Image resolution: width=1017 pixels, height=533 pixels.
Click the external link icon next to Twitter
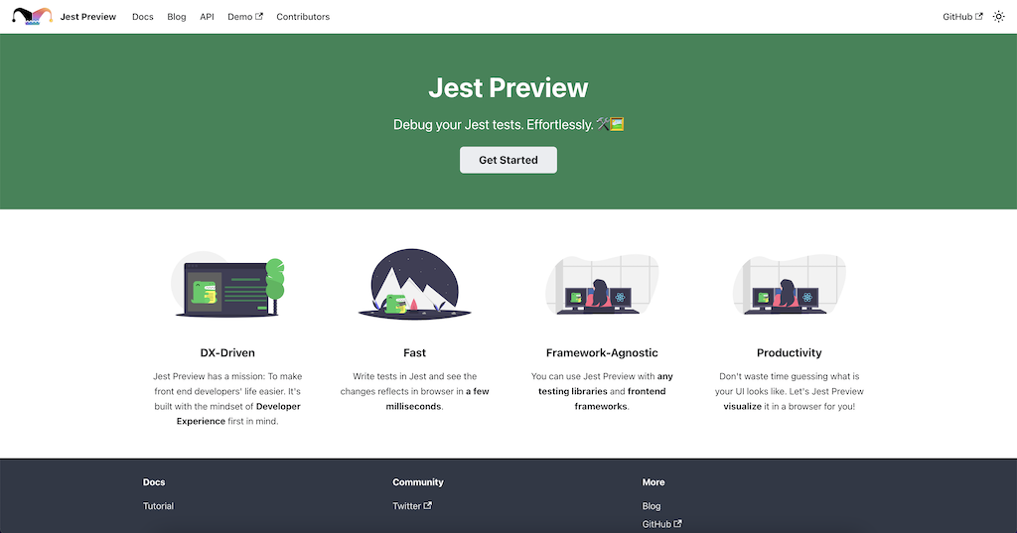click(427, 506)
